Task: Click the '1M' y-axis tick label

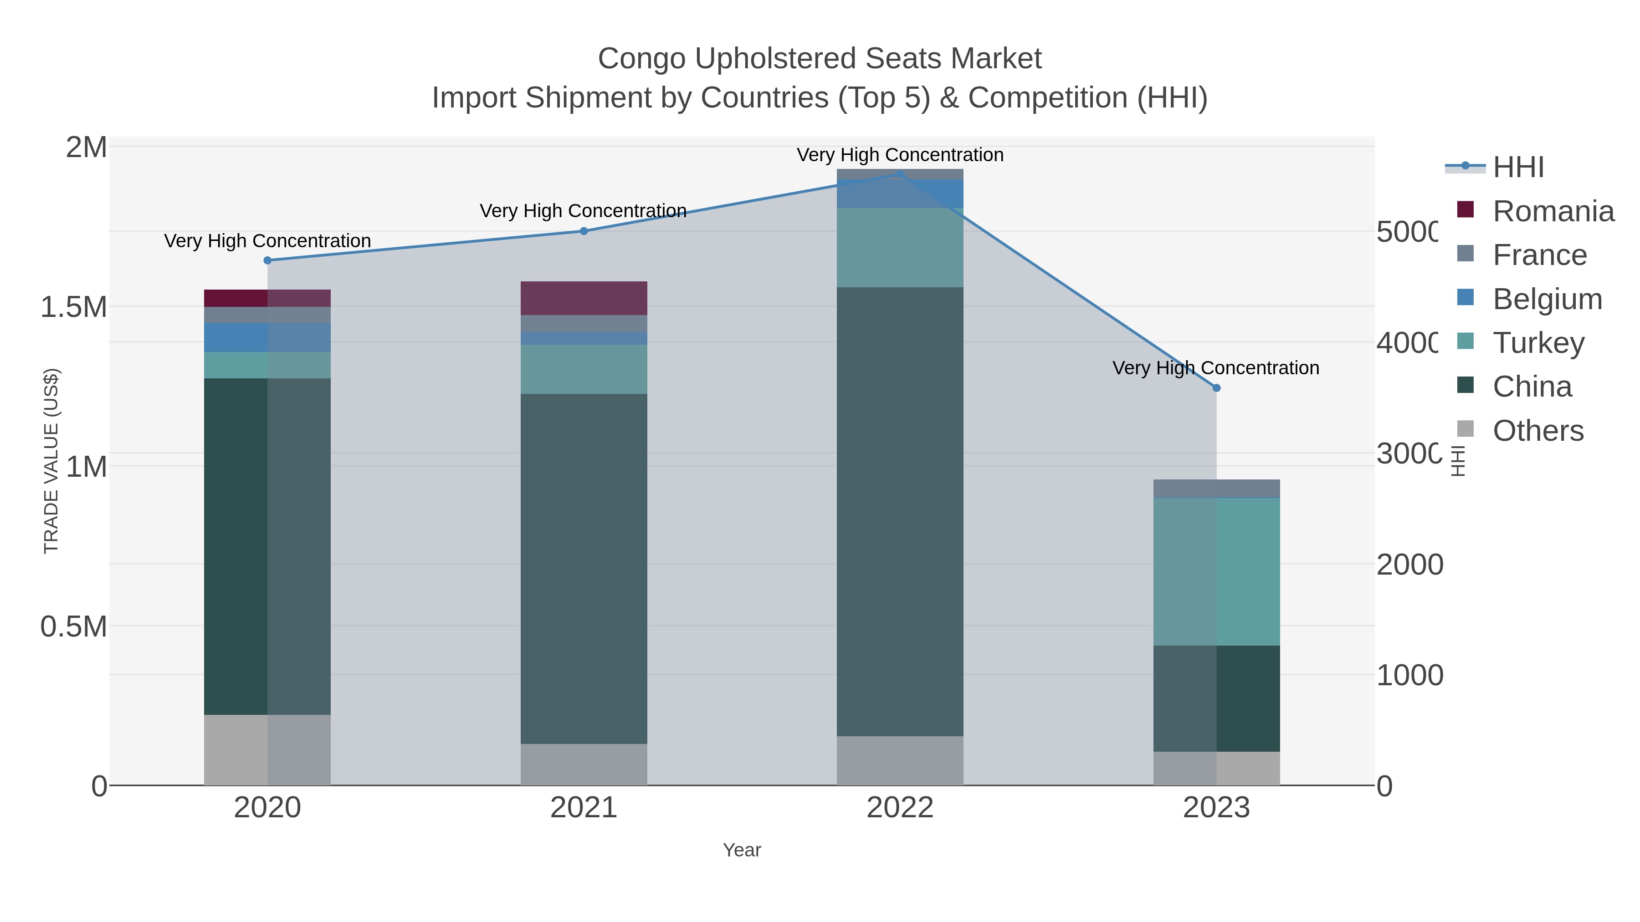Action: tap(86, 467)
